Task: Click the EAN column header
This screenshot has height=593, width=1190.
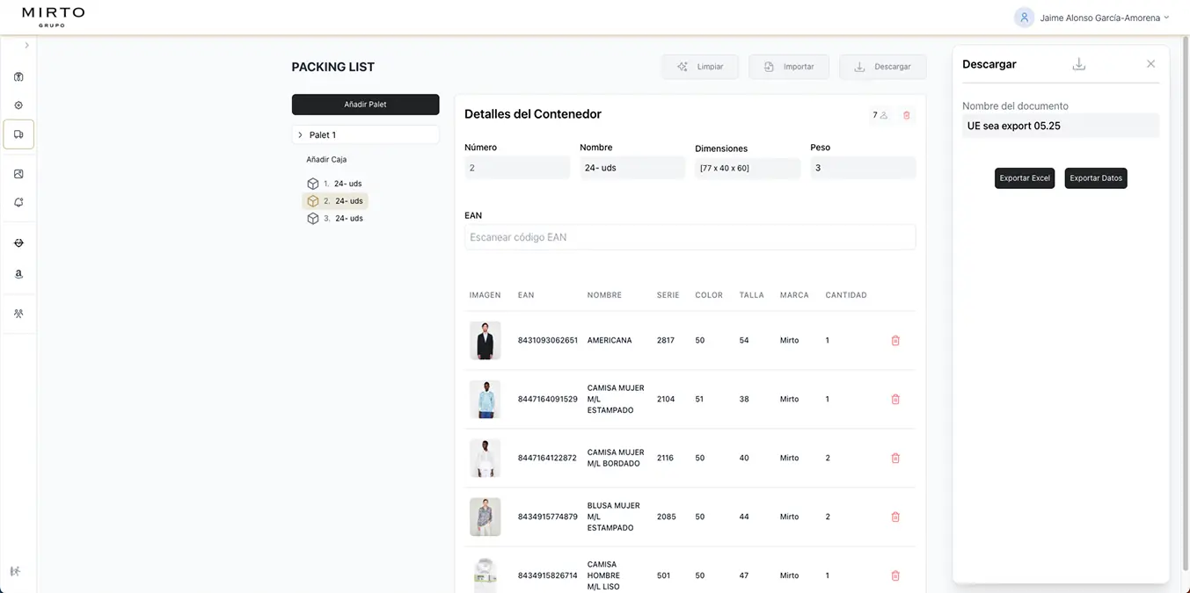Action: click(526, 295)
